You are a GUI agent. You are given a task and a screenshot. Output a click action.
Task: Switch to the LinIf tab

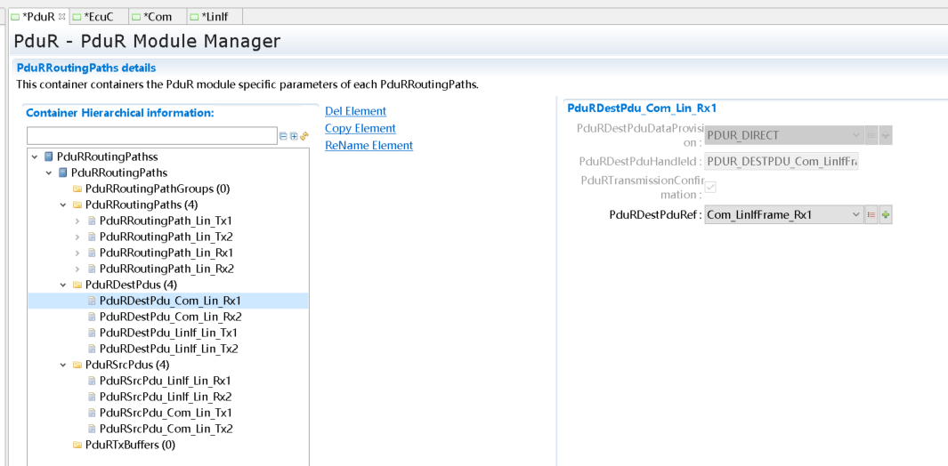[215, 17]
